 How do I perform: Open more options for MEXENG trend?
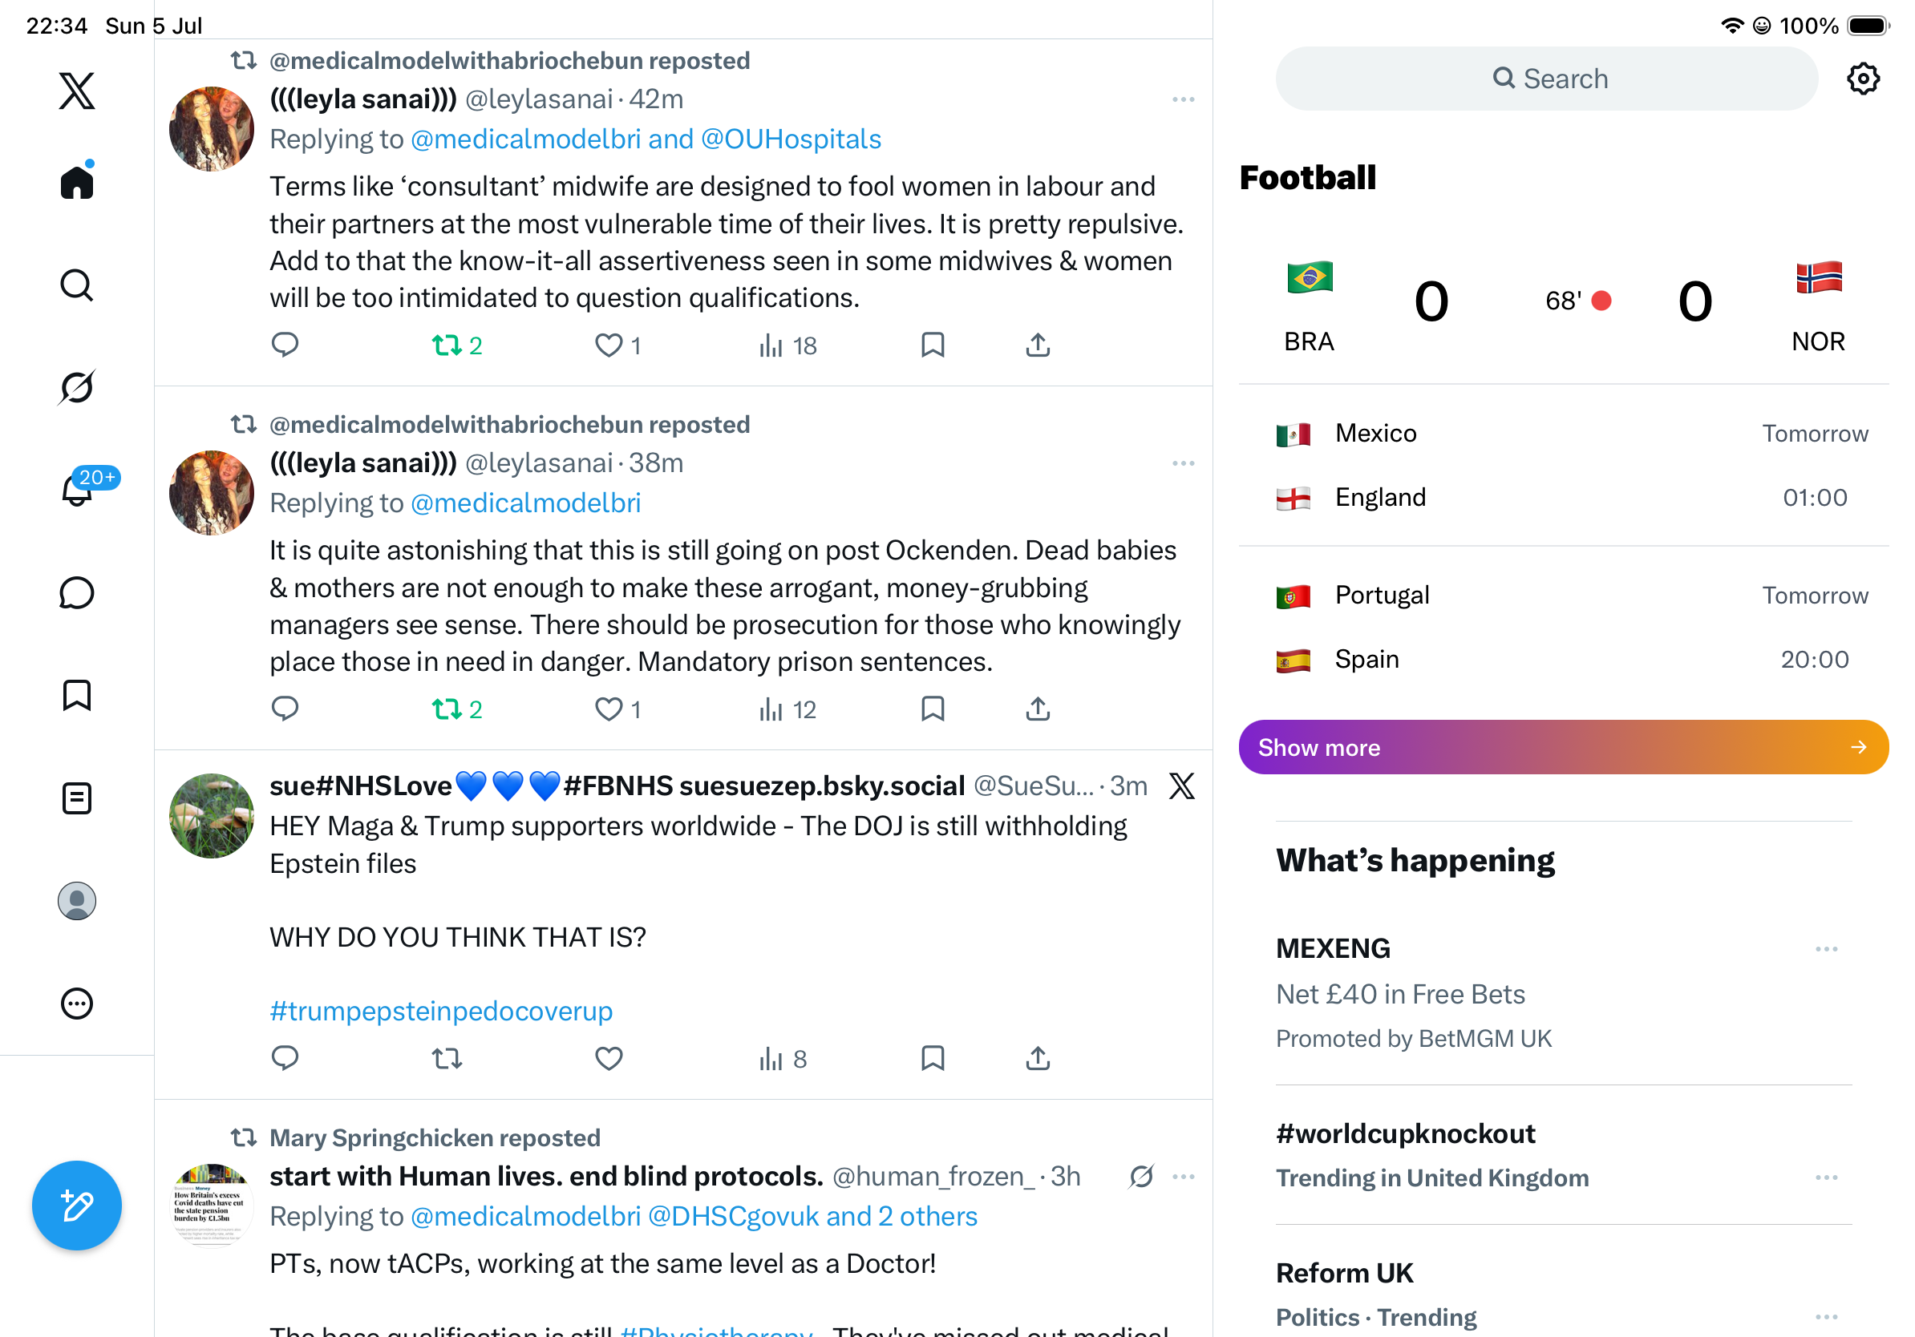click(x=1826, y=949)
